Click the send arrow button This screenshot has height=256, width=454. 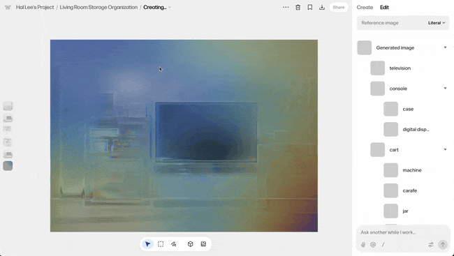click(x=443, y=245)
